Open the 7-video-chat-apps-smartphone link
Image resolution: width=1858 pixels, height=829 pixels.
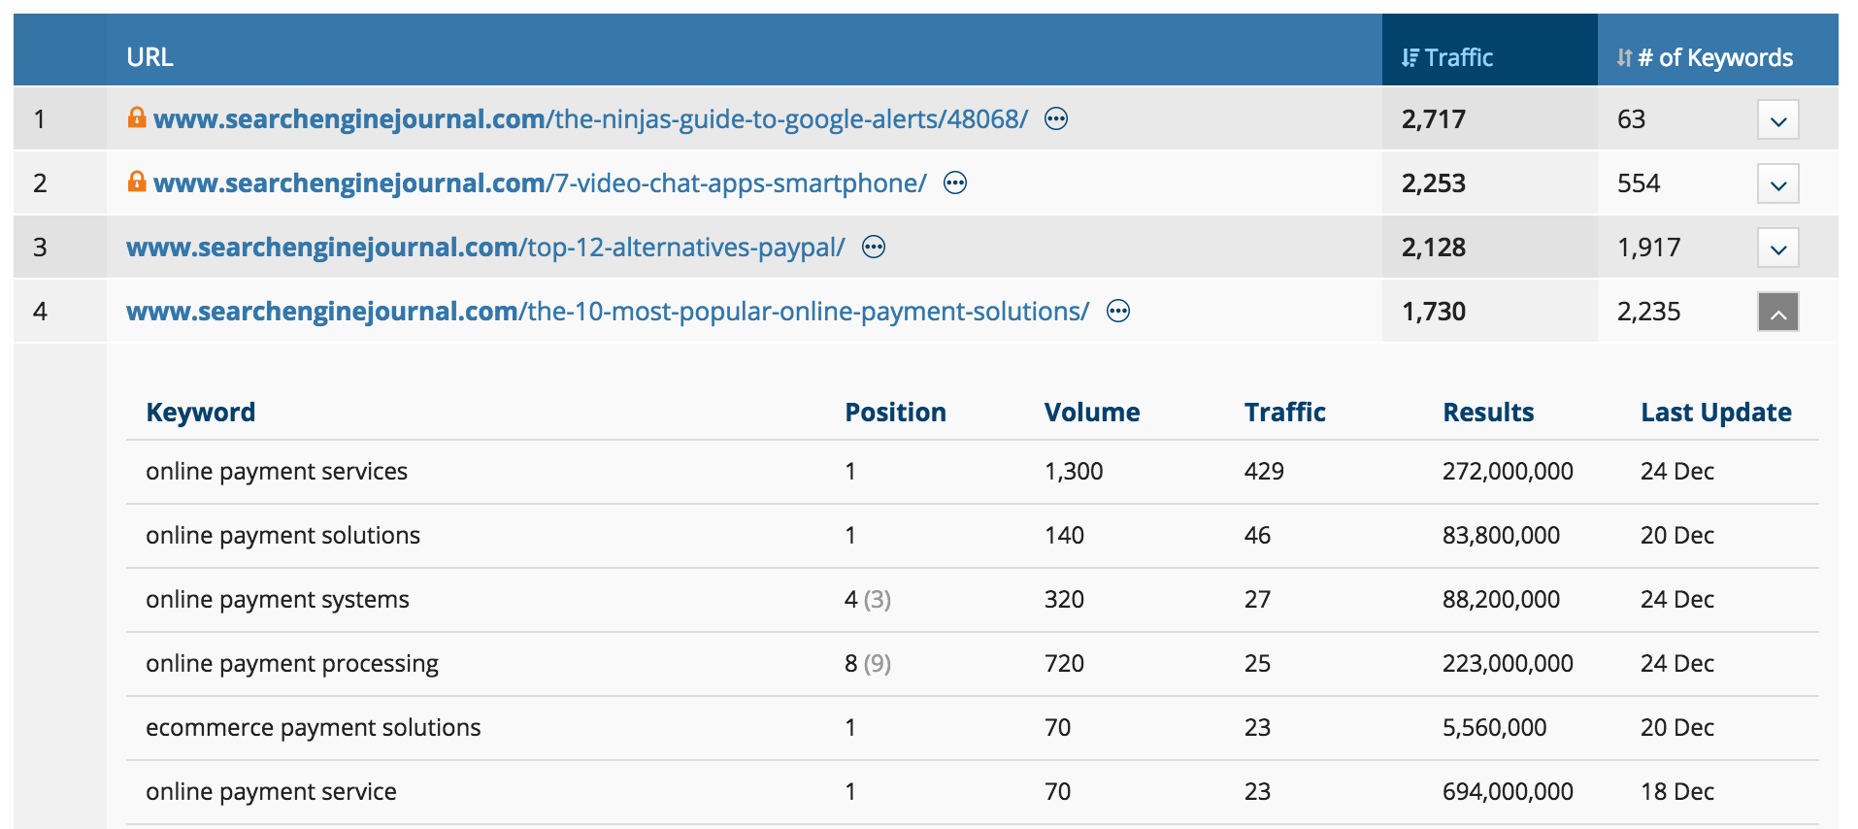(540, 183)
